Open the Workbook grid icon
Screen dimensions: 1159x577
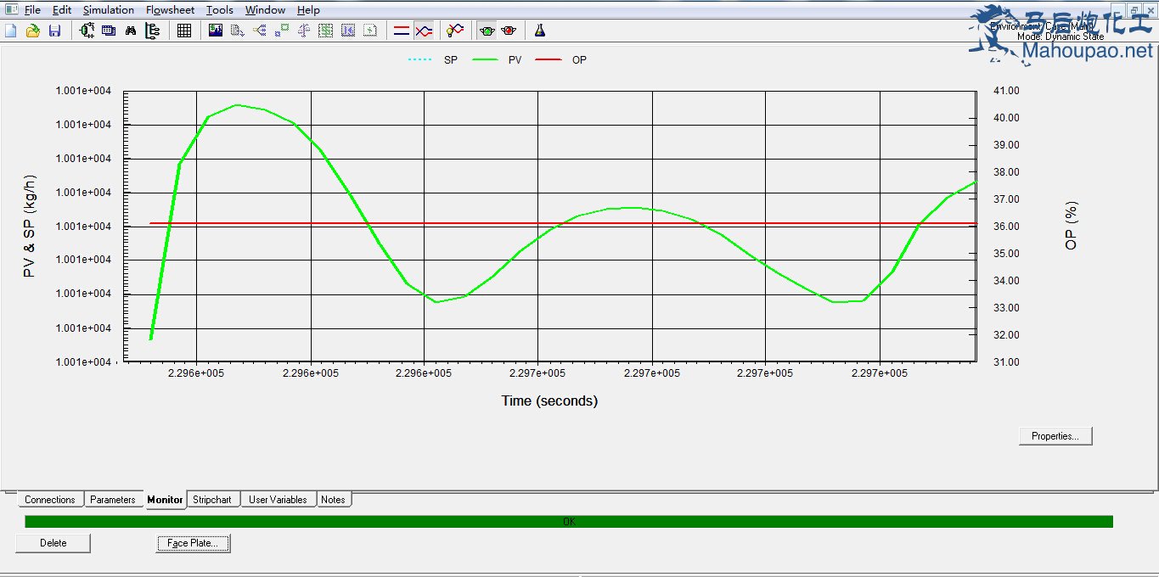click(x=184, y=31)
